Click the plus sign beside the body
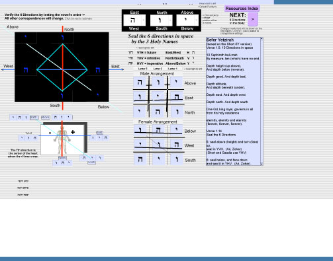 (73, 132)
